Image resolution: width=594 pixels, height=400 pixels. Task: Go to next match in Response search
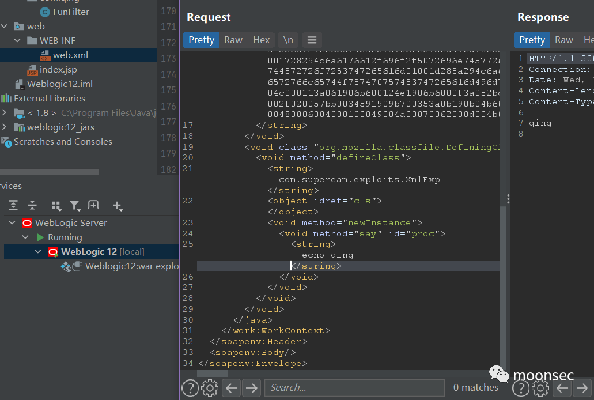[x=582, y=388]
